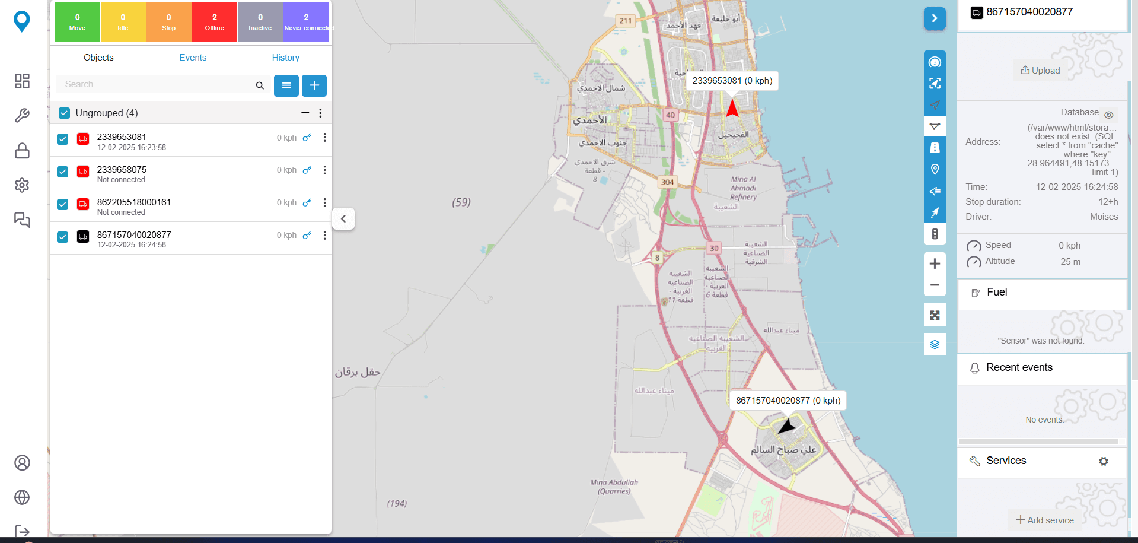Collapse the objects panel with left chevron
Image resolution: width=1138 pixels, height=543 pixels.
point(343,219)
